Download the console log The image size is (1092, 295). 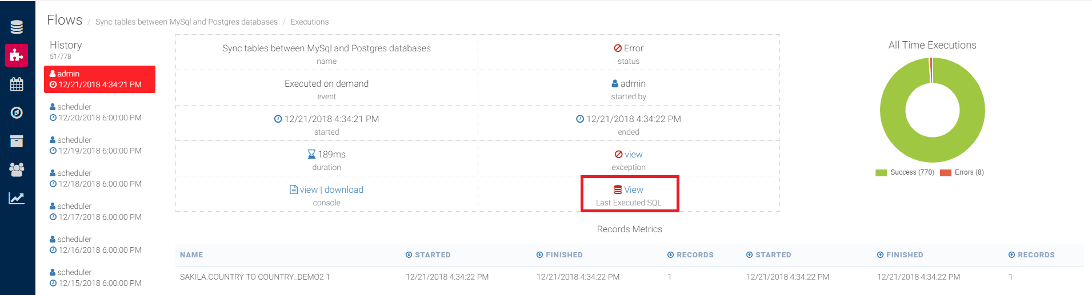coord(343,190)
